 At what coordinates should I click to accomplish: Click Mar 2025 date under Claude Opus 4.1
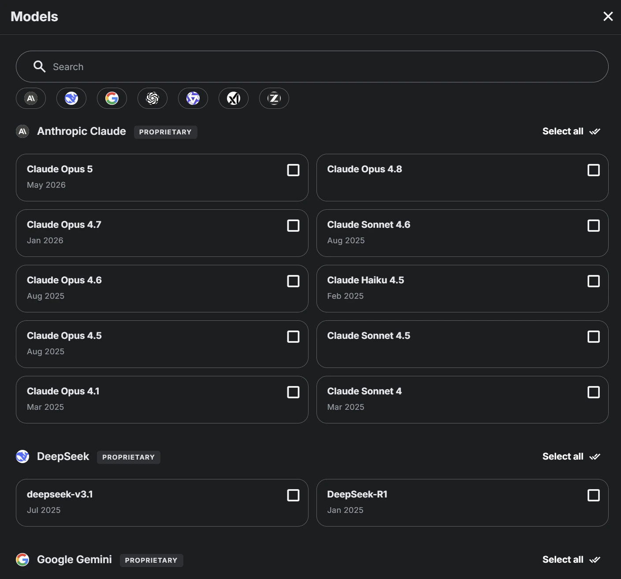(45, 407)
